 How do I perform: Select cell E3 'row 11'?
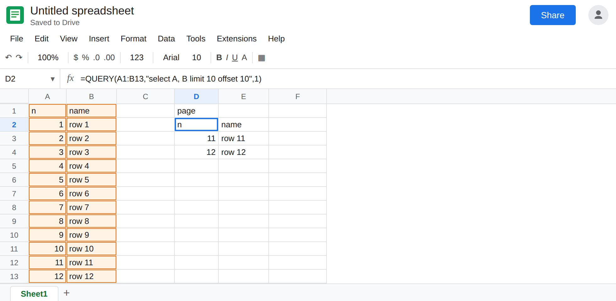click(x=244, y=139)
